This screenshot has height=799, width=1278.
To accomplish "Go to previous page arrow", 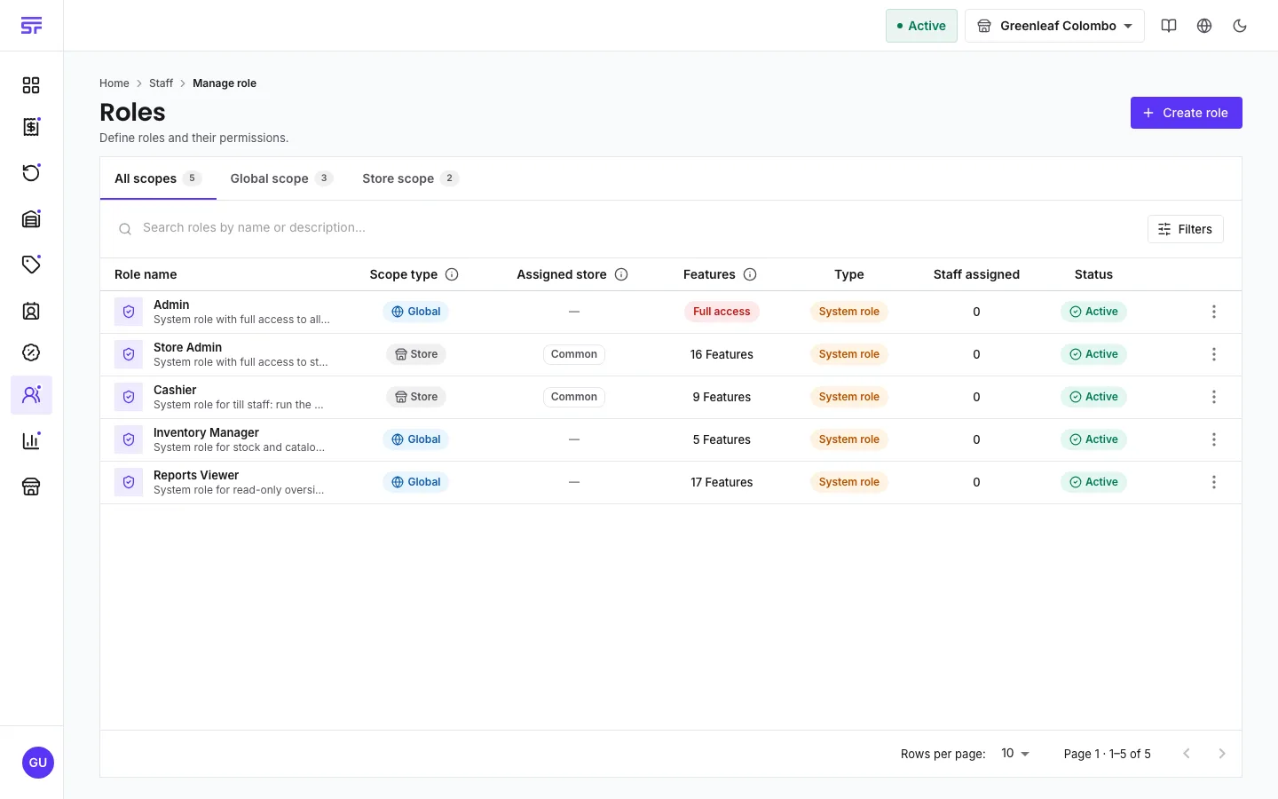I will click(1187, 754).
